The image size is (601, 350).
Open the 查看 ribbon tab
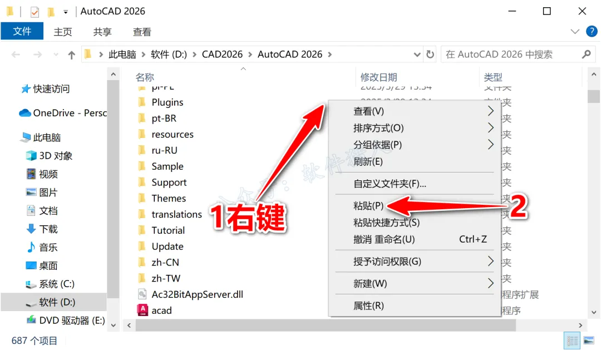[x=142, y=32]
